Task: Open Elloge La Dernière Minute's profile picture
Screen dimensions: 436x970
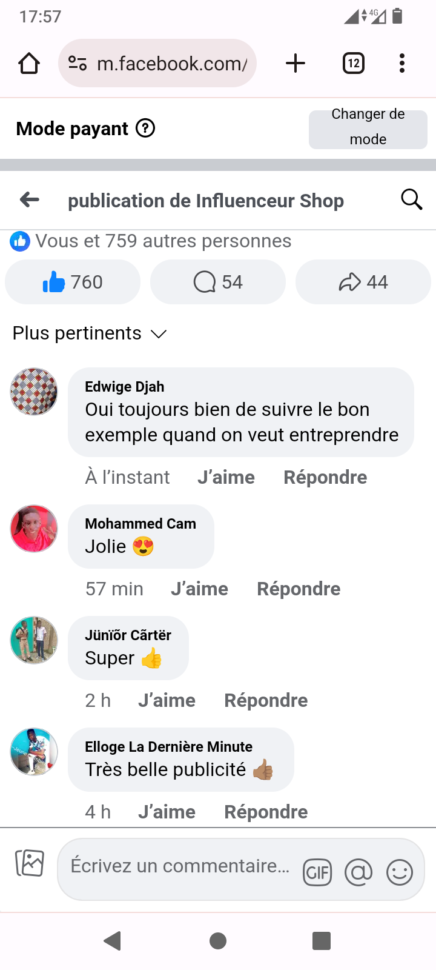Action: click(34, 752)
